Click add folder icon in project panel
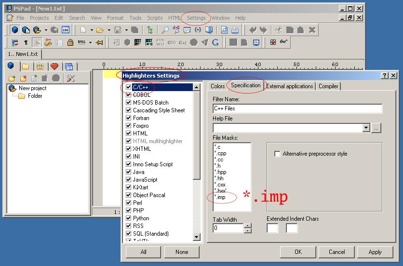 coord(12,78)
